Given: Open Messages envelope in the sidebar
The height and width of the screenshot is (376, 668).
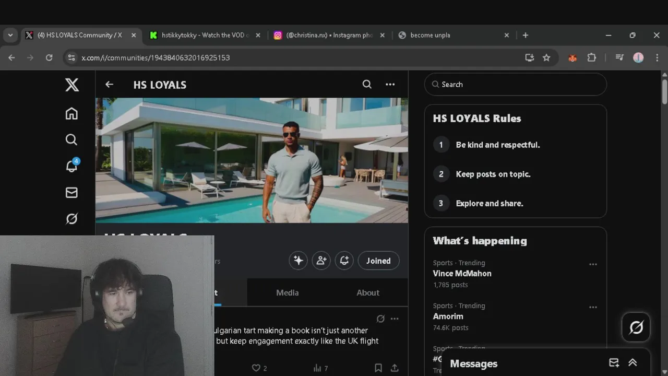Looking at the screenshot, I should (71, 193).
